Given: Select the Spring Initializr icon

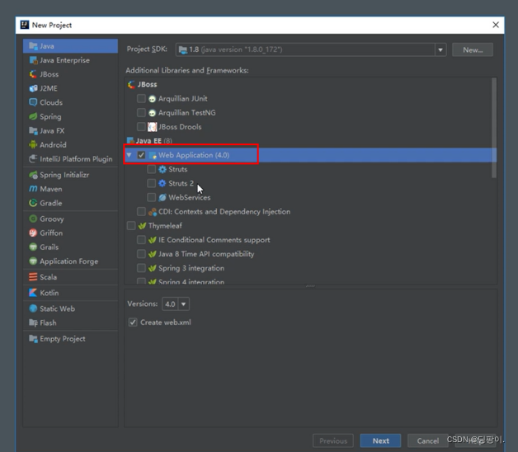Looking at the screenshot, I should click(x=33, y=175).
